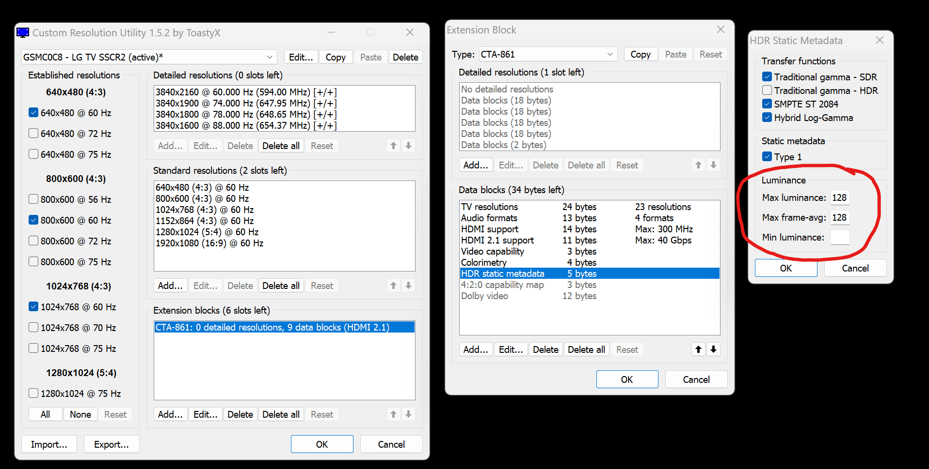Select TV resolutions data block row
Image resolution: width=929 pixels, height=469 pixels.
[x=590, y=207]
